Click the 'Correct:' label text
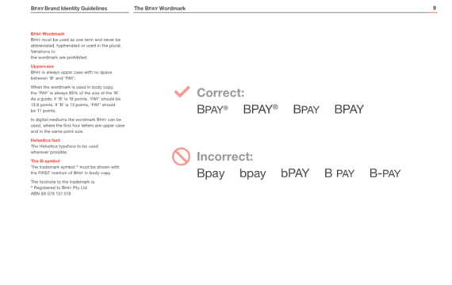Image resolution: width=452 pixels, height=285 pixels. pos(220,93)
